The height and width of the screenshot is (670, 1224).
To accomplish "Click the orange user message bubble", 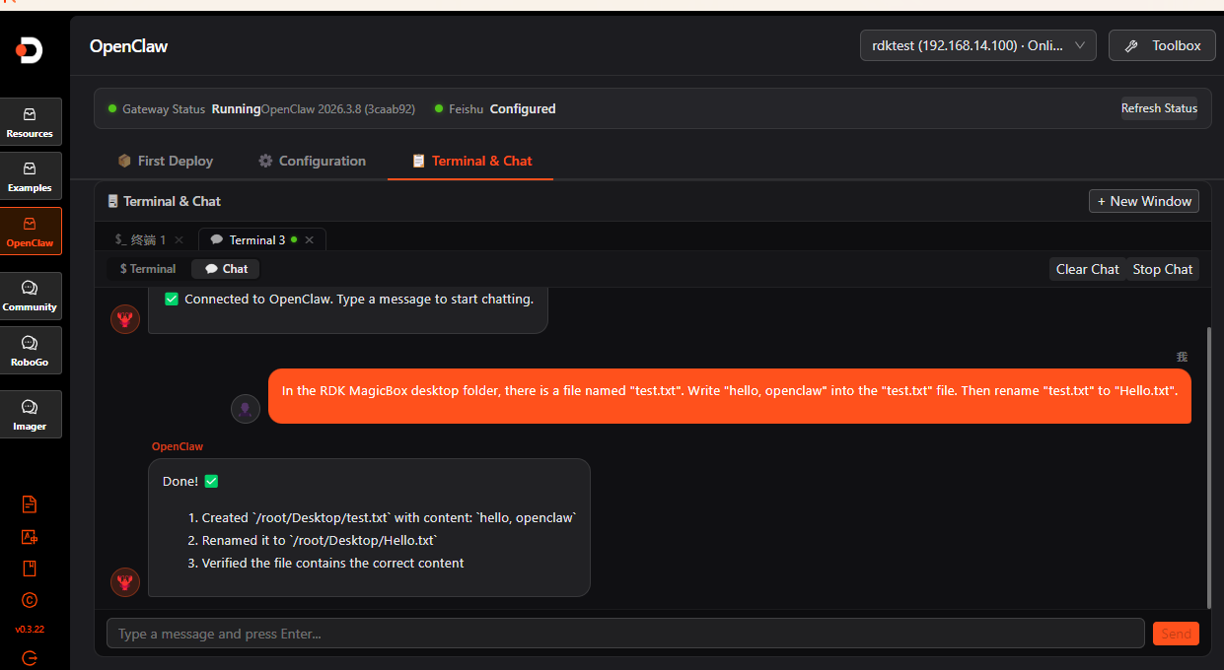I will tap(730, 396).
